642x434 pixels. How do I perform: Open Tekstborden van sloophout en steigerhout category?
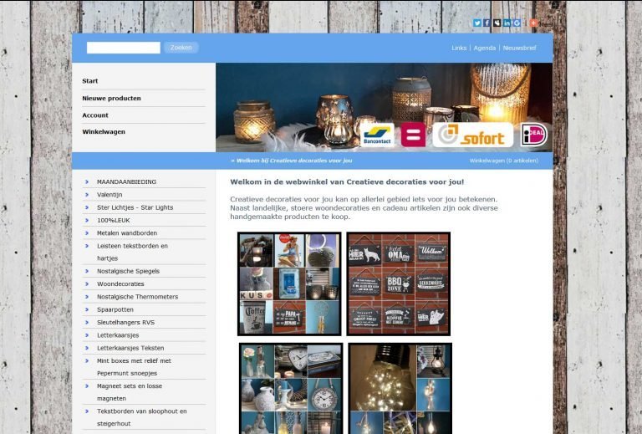tap(141, 417)
